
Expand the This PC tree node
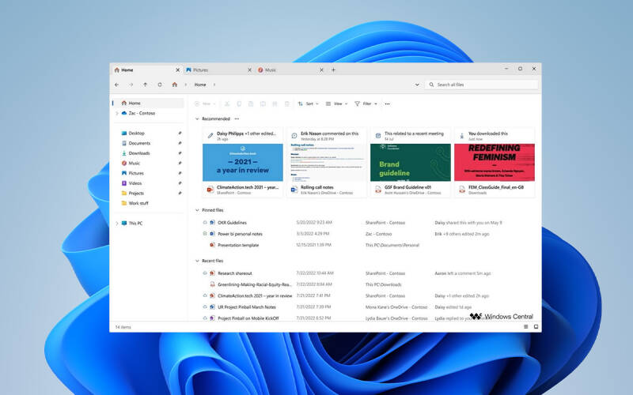(117, 224)
